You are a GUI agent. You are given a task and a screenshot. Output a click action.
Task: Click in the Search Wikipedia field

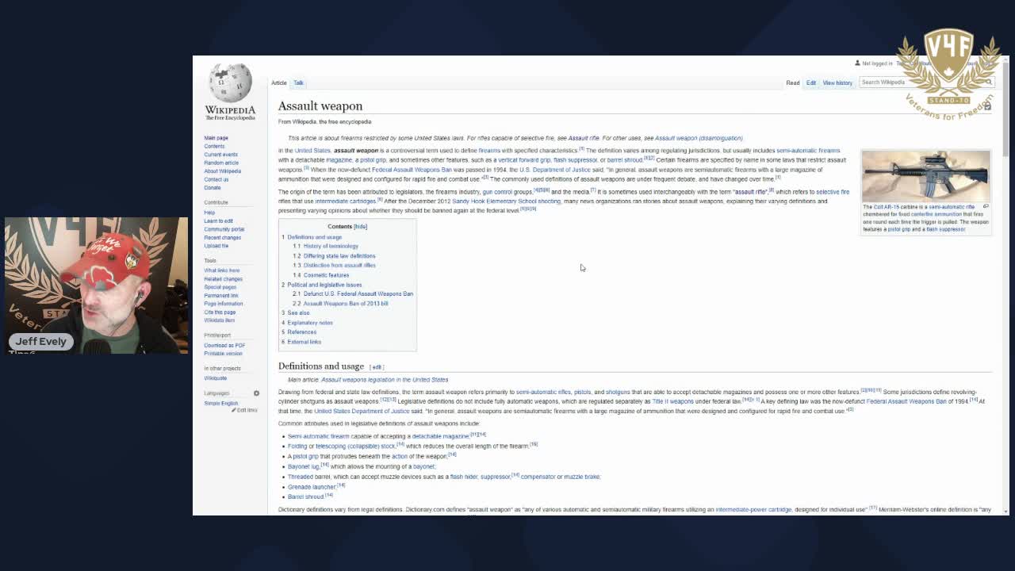(x=921, y=82)
